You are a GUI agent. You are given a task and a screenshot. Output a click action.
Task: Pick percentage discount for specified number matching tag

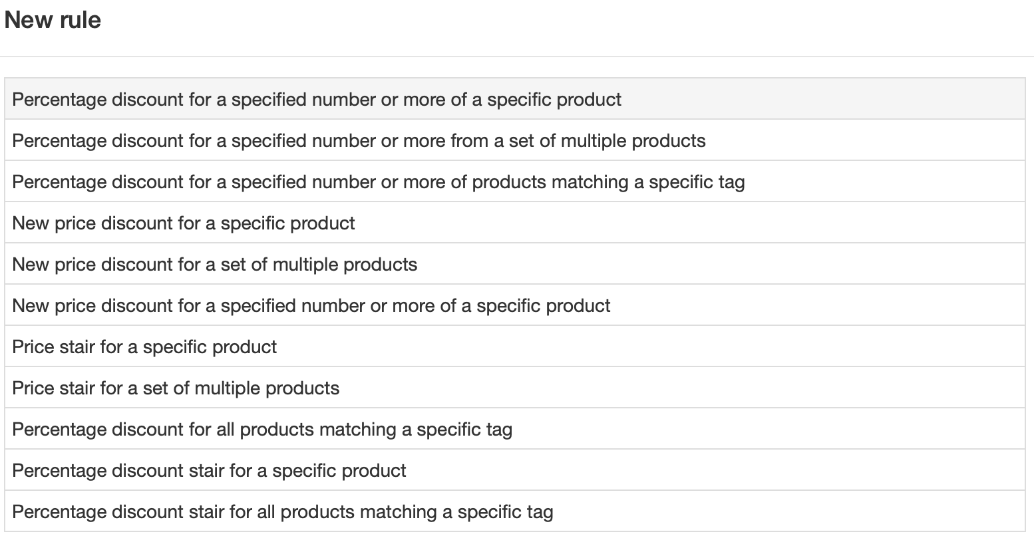(x=378, y=182)
